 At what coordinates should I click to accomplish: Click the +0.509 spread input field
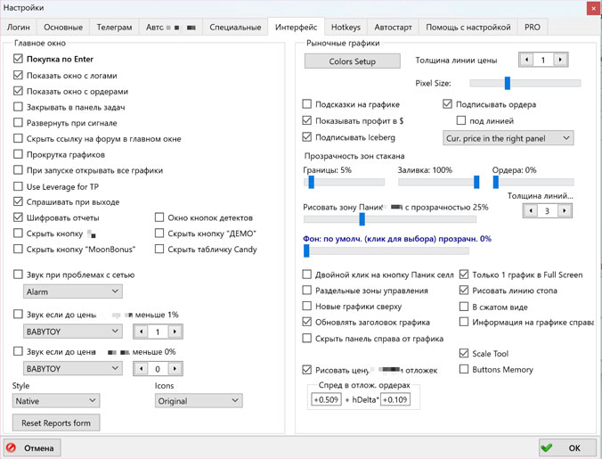point(326,399)
